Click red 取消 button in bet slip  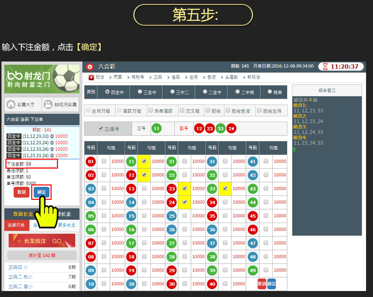coord(21,192)
